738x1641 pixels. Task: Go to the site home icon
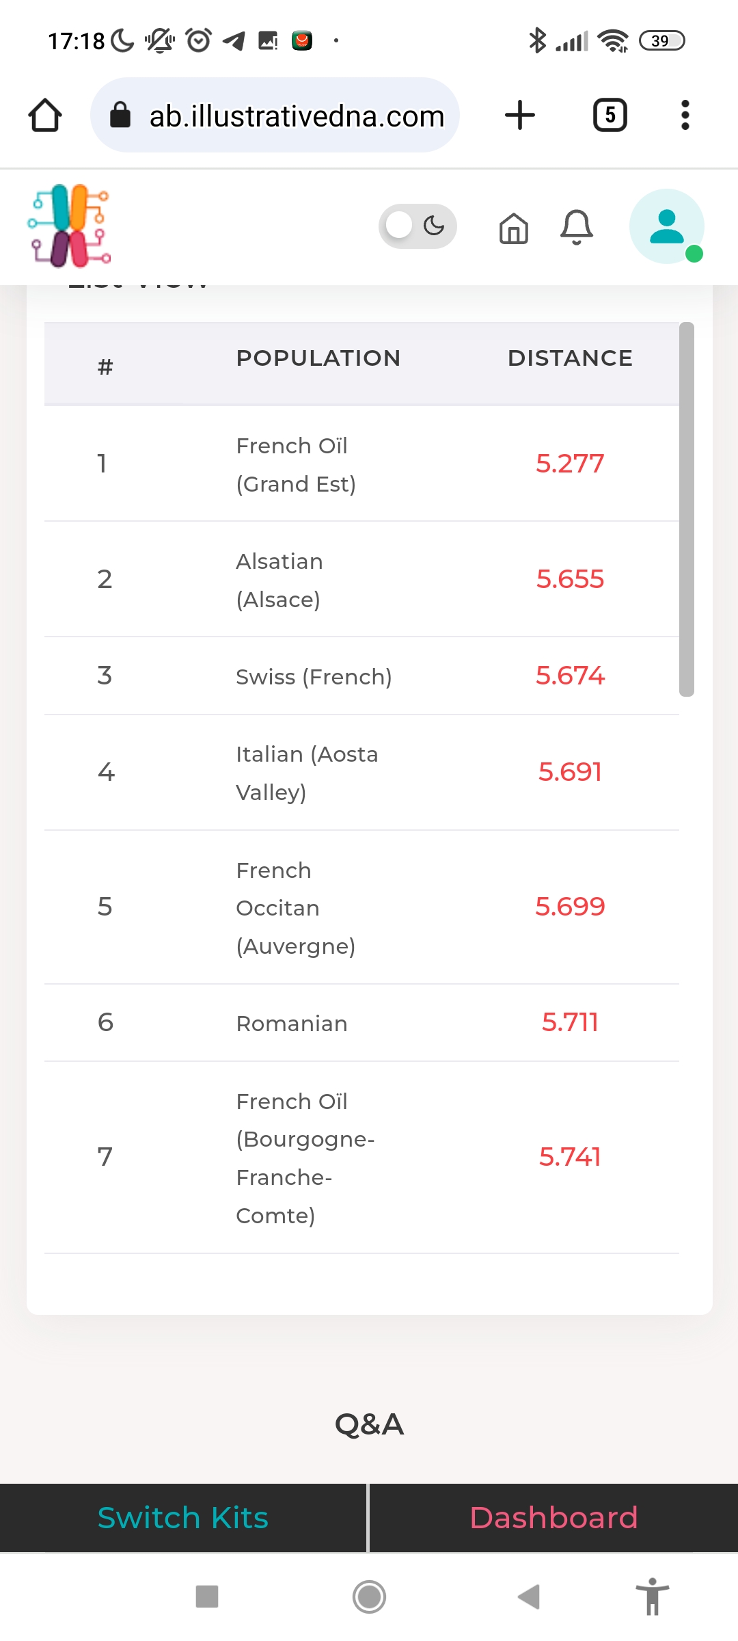click(514, 228)
